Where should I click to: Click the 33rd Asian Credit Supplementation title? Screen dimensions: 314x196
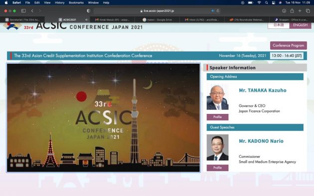tap(83, 56)
